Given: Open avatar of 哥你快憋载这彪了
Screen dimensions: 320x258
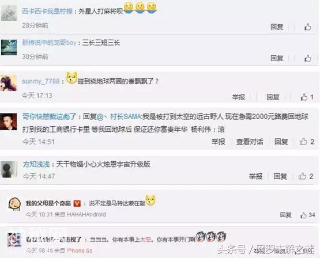Looking at the screenshot, I should (9, 122).
